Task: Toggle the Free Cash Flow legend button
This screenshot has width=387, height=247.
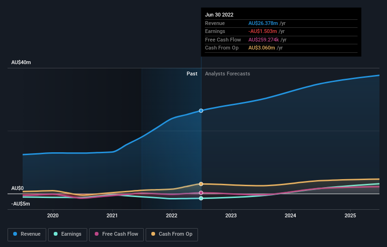Action: pos(116,234)
